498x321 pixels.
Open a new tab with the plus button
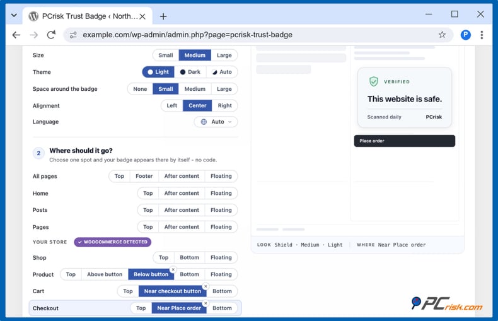(x=163, y=16)
